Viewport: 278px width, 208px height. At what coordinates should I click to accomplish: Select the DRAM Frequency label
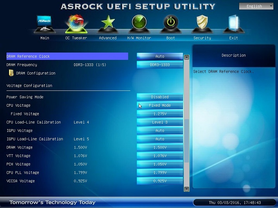22,65
